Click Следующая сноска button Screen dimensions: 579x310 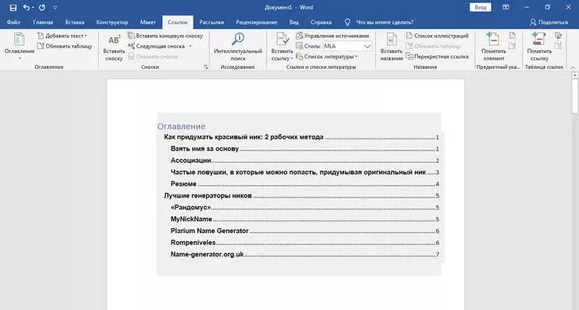tap(157, 46)
